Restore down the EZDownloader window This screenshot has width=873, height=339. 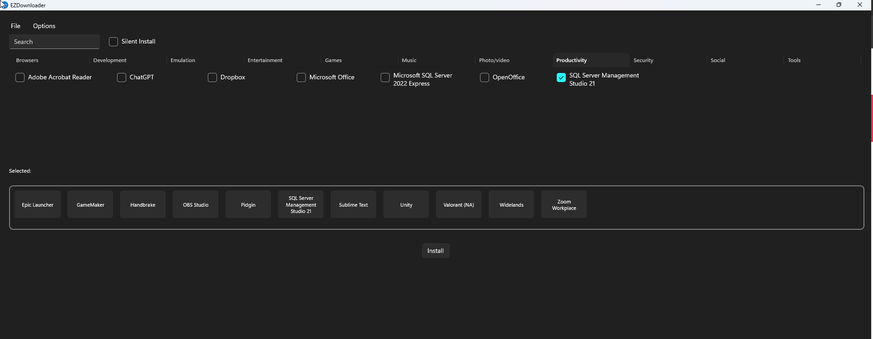tap(839, 5)
